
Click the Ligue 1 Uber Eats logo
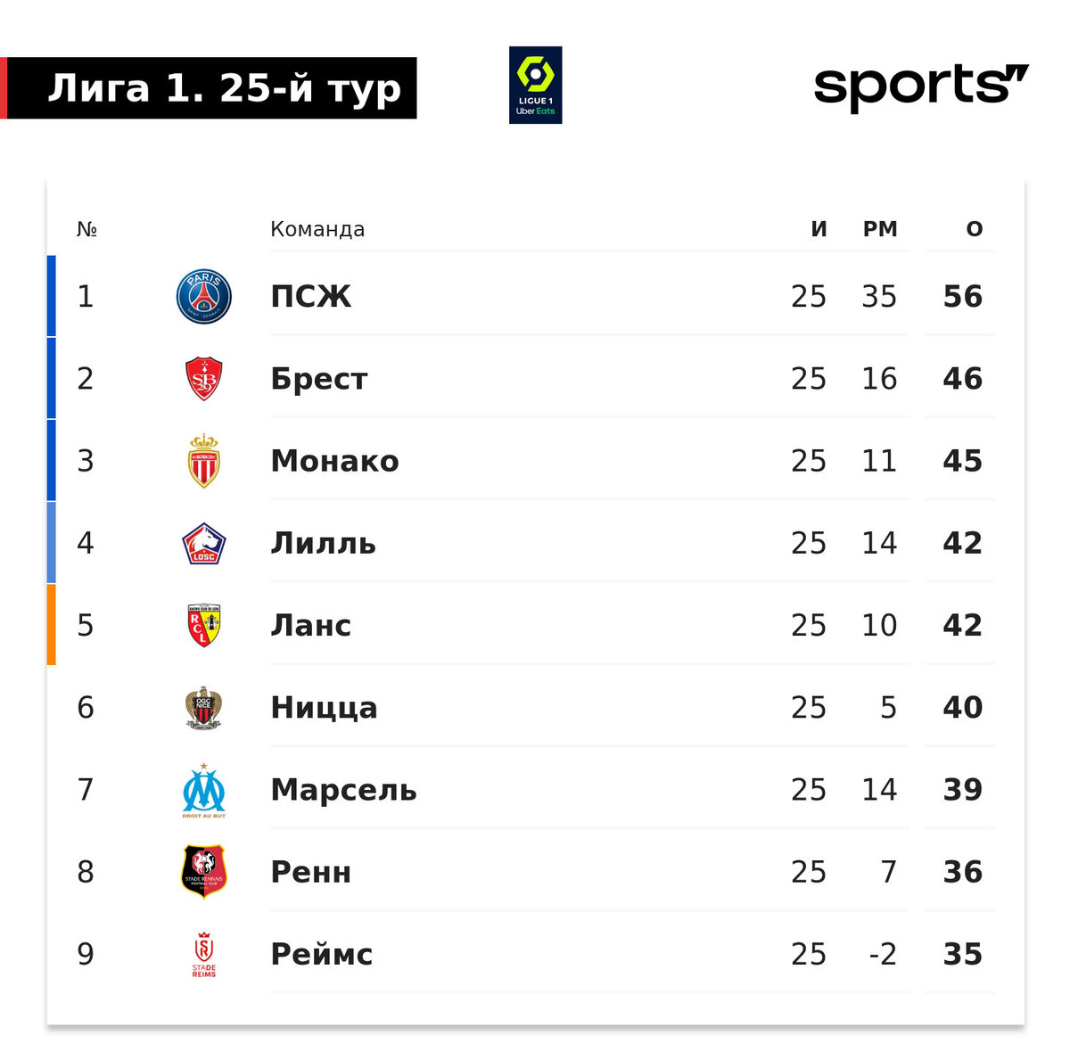tap(535, 86)
